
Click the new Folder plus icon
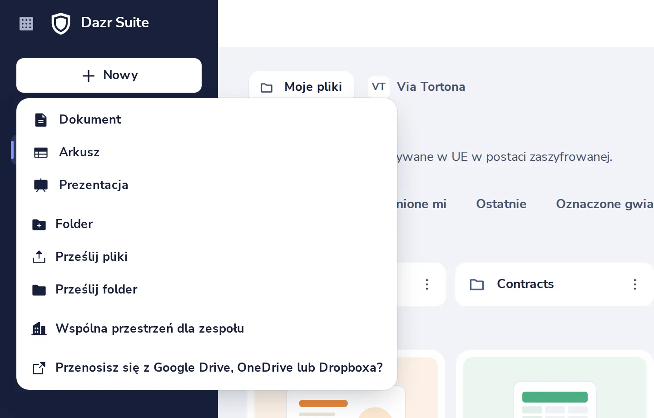point(39,224)
